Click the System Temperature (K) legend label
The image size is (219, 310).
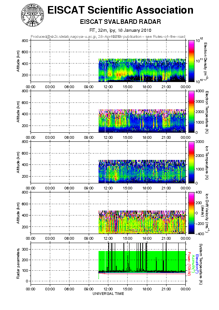(201, 264)
